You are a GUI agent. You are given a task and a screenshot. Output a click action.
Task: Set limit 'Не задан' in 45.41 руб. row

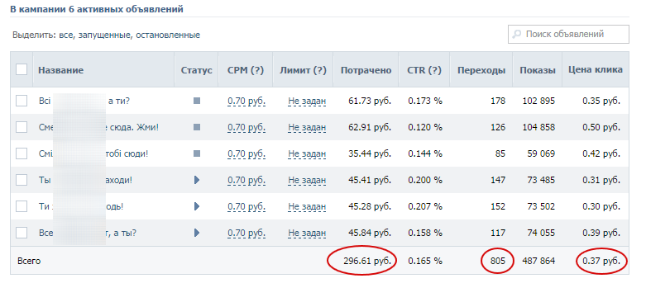(x=307, y=181)
